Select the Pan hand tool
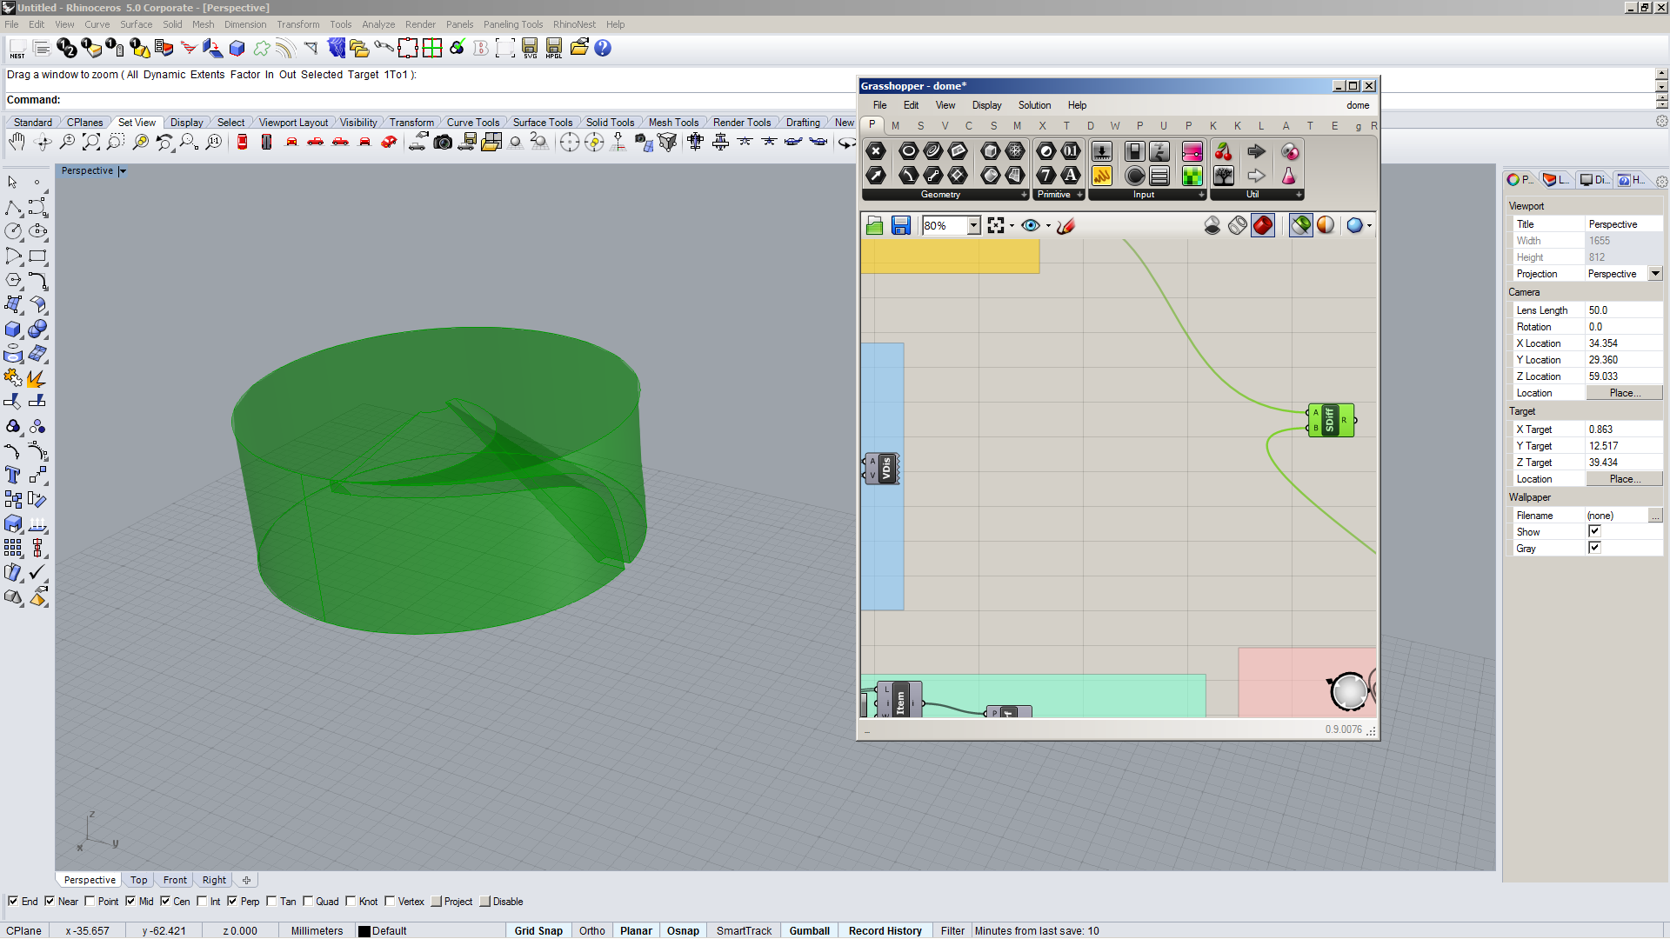1670x939 pixels. 17,142
